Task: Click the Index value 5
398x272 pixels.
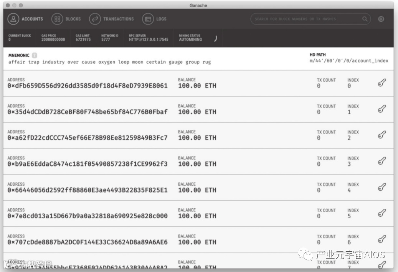Action: [349, 216]
